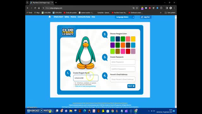Screen dimensions: 202x114
Task: Click the browser back arrow
Action: [27, 8]
